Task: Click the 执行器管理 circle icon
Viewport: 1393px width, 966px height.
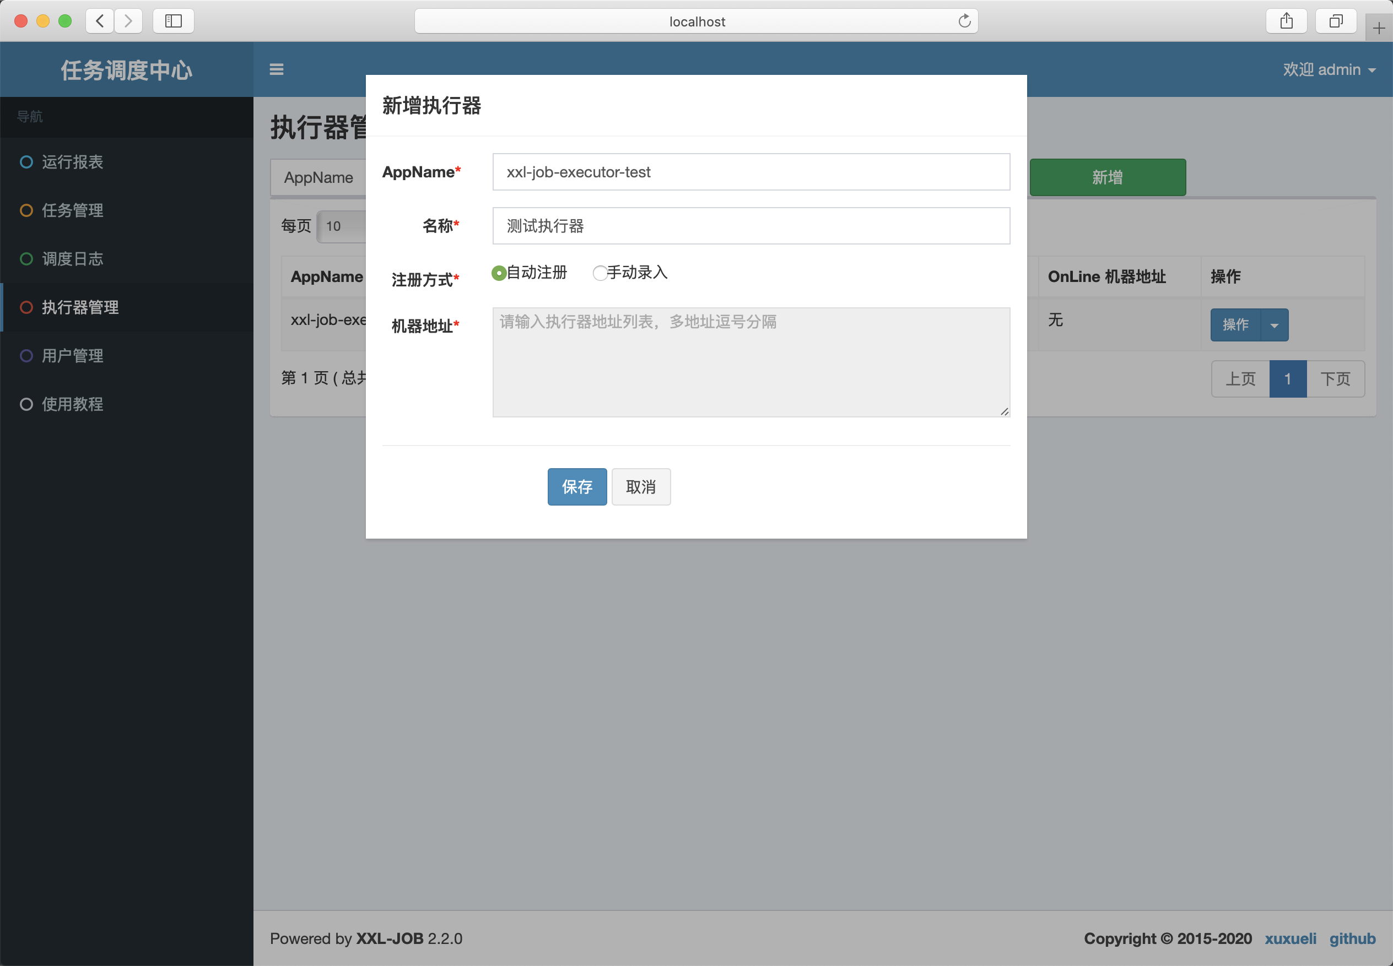Action: tap(26, 307)
